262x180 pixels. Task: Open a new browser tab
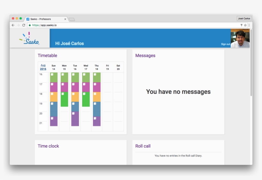point(72,19)
